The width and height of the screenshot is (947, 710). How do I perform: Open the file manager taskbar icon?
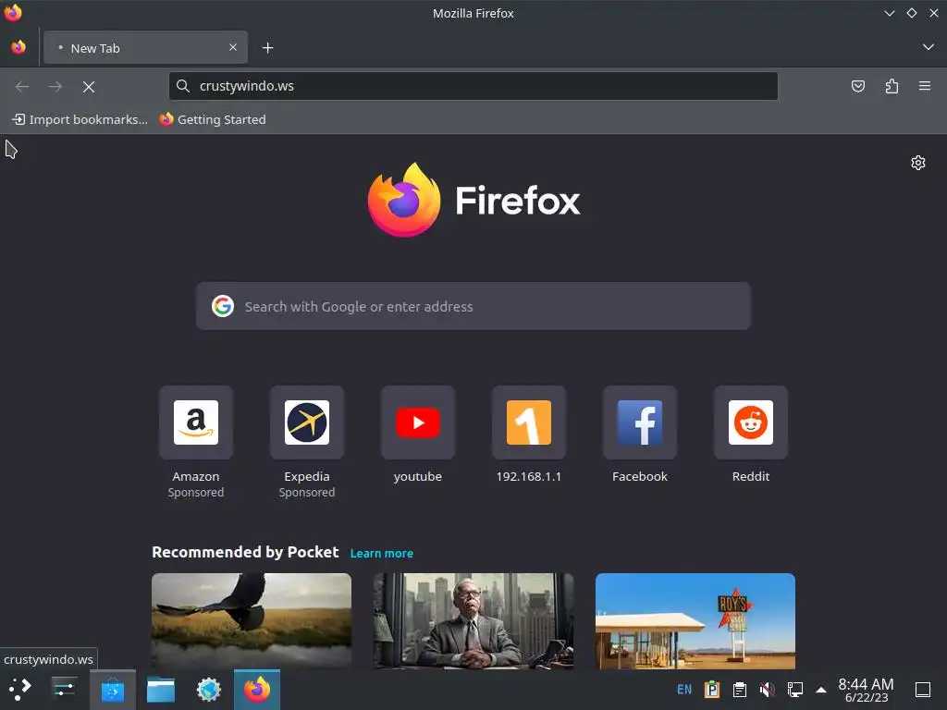point(161,690)
